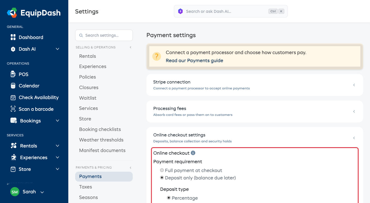Click the Dash AI hexagon icon

[13, 49]
